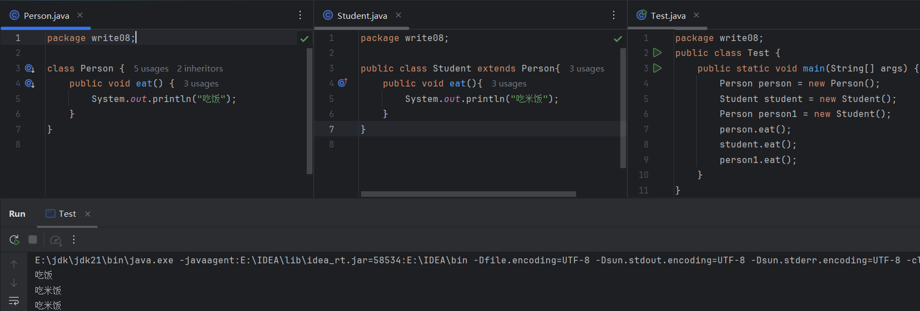
Task: Click the profiler rerun icon in Run toolbar
Action: [55, 240]
